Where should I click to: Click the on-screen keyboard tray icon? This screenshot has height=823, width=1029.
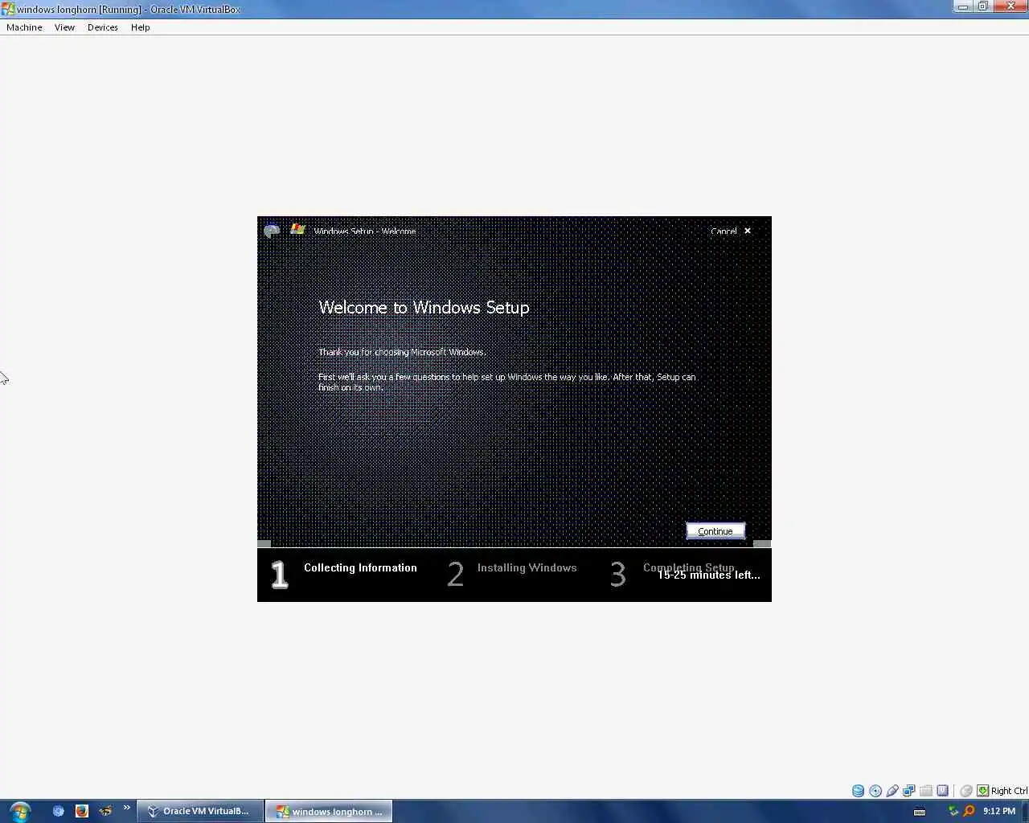(920, 812)
